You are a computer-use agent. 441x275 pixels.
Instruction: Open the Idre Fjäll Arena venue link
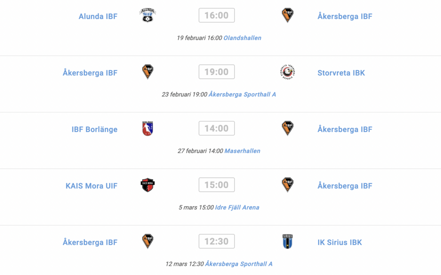237,207
